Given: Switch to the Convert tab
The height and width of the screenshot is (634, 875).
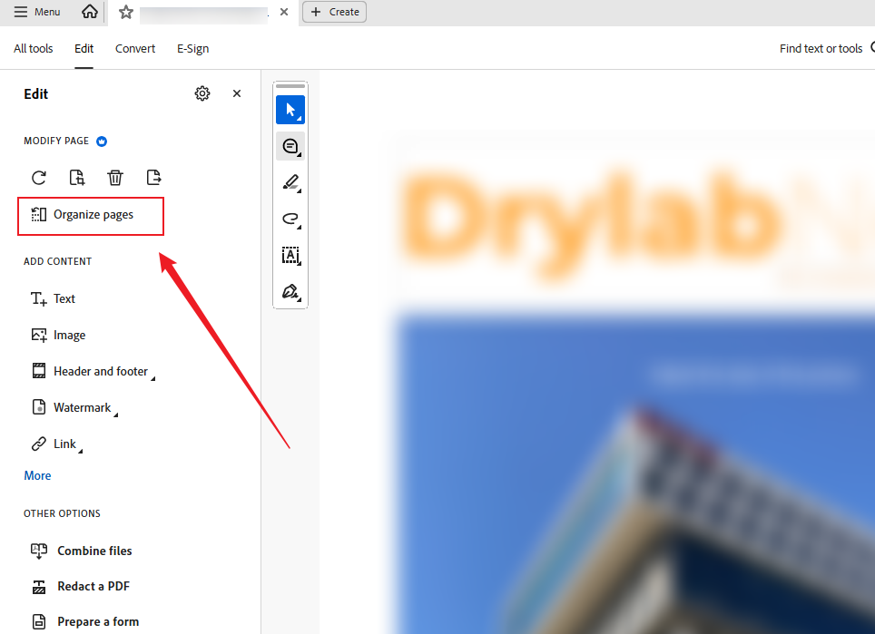Looking at the screenshot, I should 134,48.
